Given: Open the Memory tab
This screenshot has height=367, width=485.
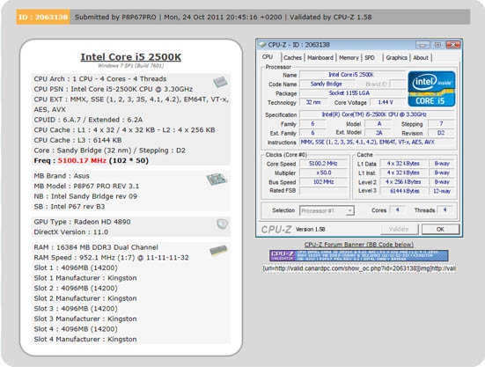Looking at the screenshot, I should click(x=349, y=58).
